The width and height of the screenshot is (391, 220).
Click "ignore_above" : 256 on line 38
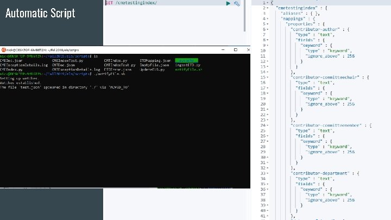[330, 200]
